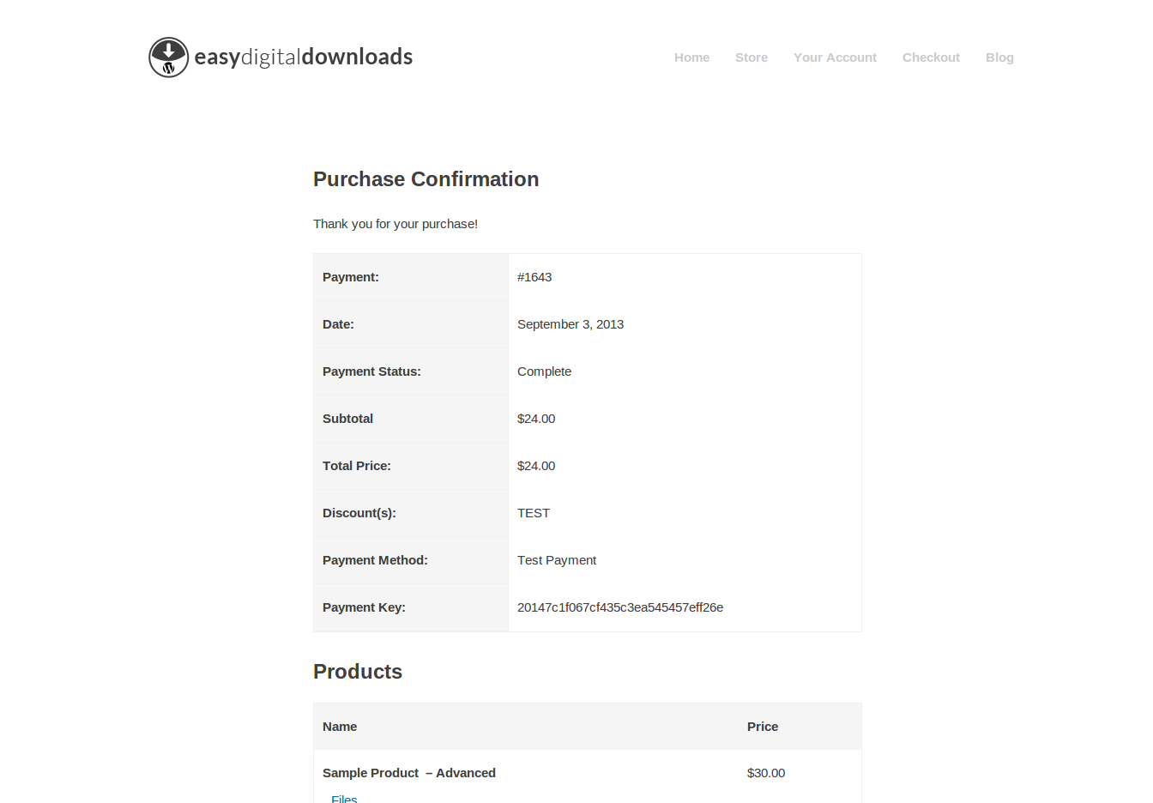Image resolution: width=1153 pixels, height=803 pixels.
Task: Go to the Store page
Action: (751, 57)
